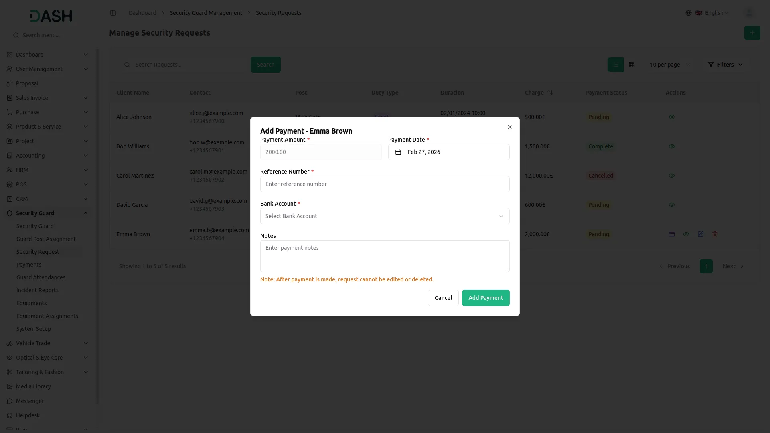770x433 pixels.
Task: View Carol Martinez's request eye icon
Action: (672, 176)
